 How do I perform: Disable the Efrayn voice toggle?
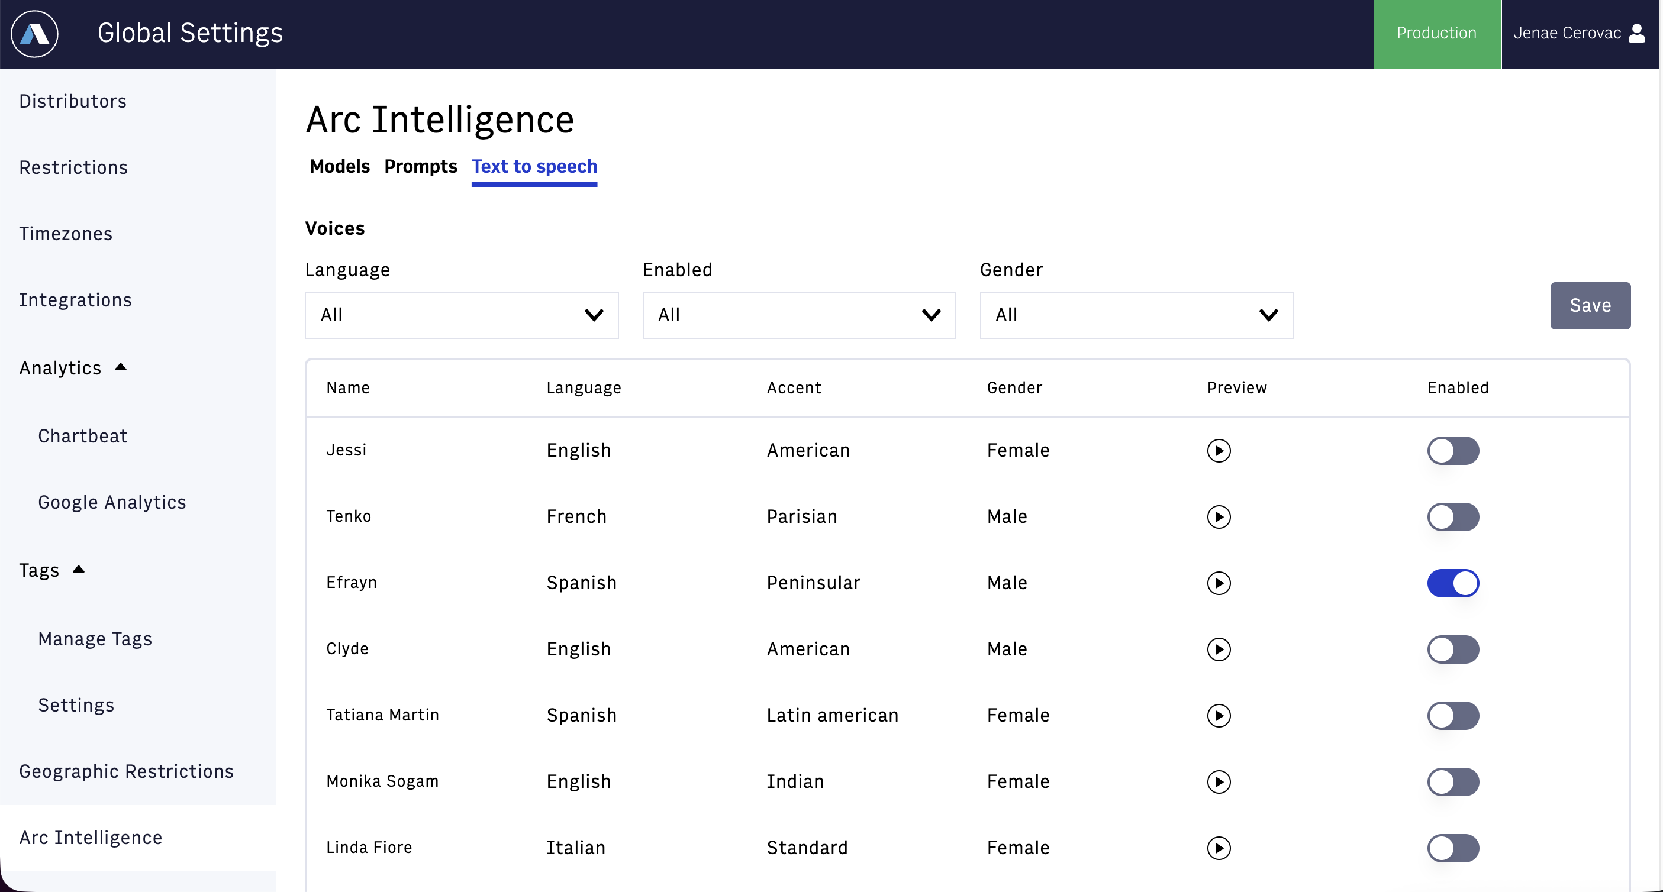[x=1452, y=583]
